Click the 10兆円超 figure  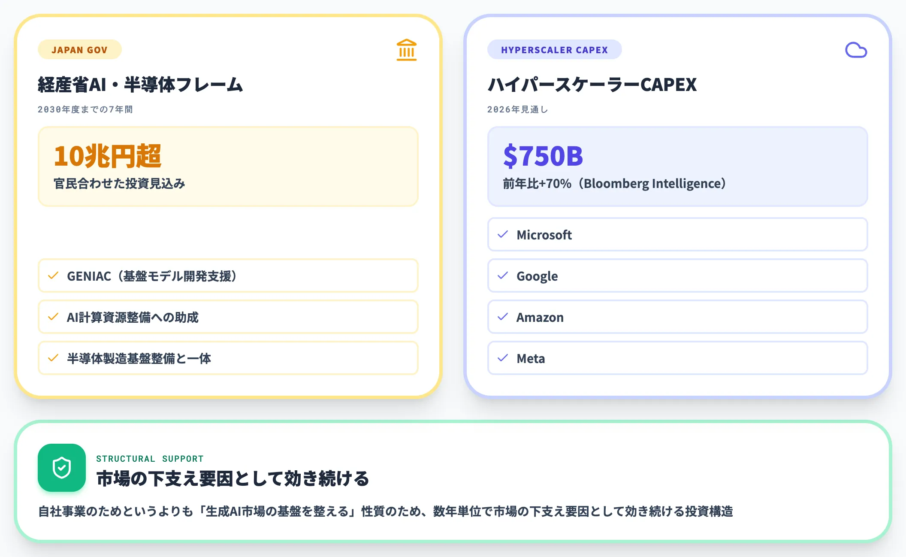click(108, 156)
